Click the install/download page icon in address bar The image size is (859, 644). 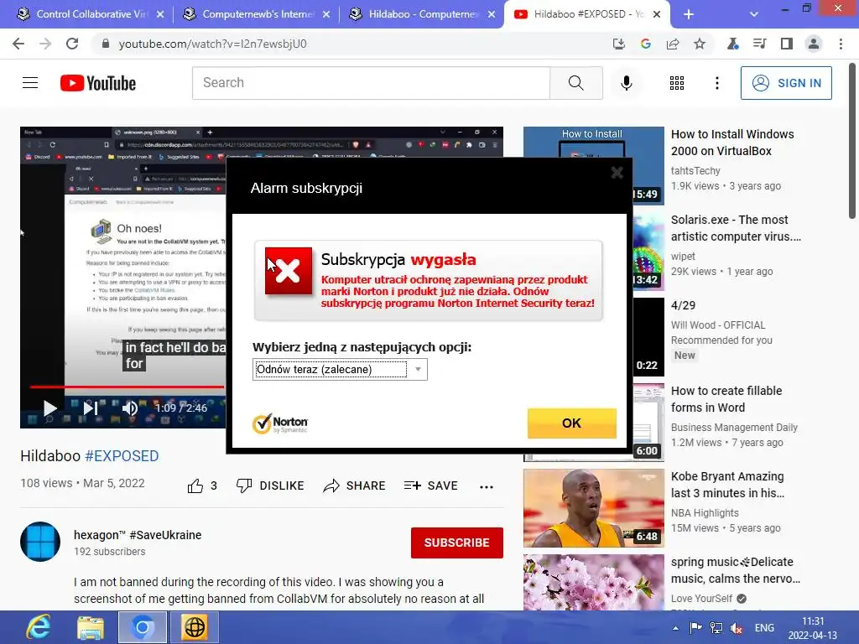[618, 44]
